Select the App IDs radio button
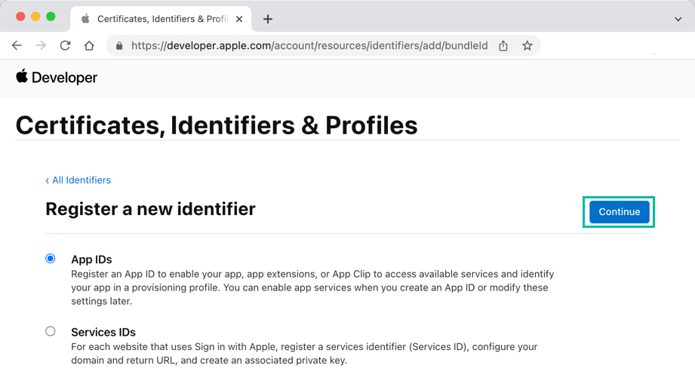This screenshot has width=695, height=381. 51,259
